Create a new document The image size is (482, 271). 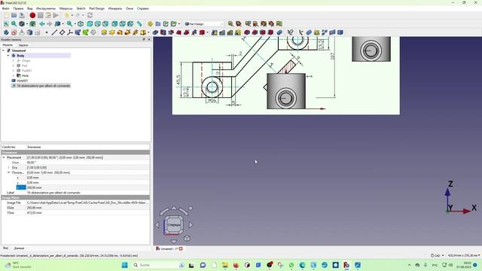[x=6, y=15]
